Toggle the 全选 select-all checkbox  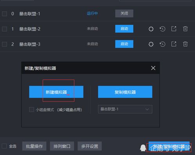click(x=4, y=146)
